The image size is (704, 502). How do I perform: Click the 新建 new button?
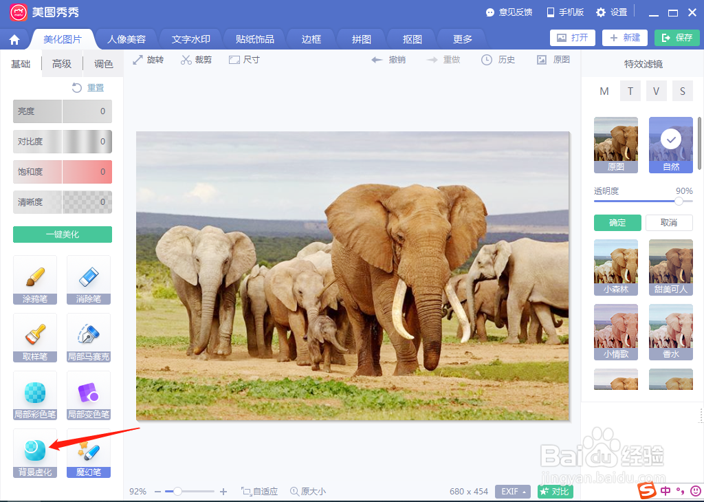(x=625, y=38)
